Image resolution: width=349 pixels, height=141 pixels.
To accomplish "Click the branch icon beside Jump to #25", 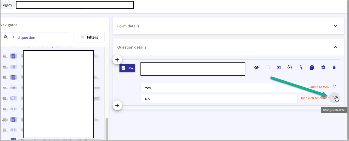I will click(334, 87).
